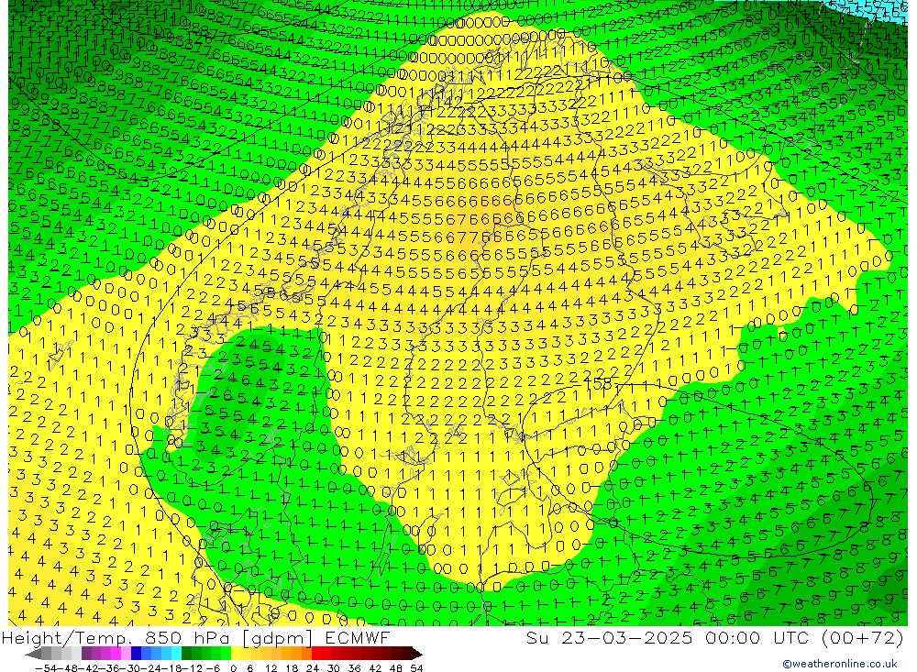The image size is (917, 672).
Task: Click the "42" legend scale label
Action: pos(375,668)
